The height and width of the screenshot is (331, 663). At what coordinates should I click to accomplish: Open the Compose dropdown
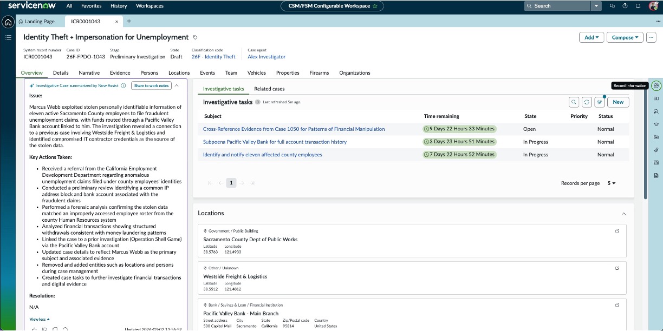click(625, 37)
